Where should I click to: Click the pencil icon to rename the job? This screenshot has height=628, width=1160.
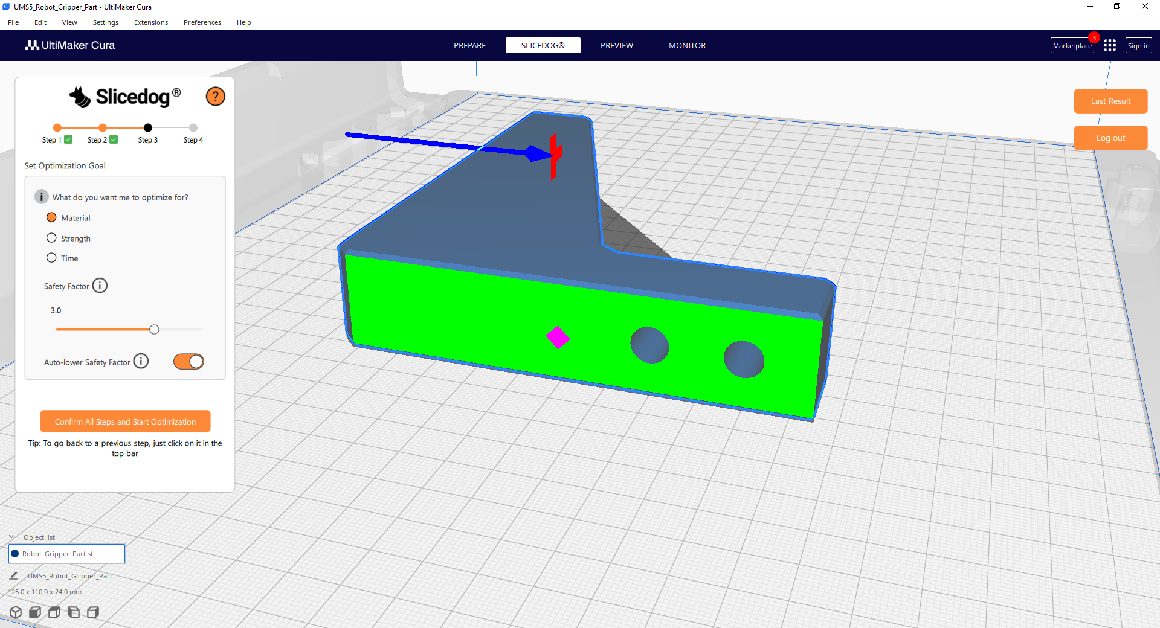[13, 576]
